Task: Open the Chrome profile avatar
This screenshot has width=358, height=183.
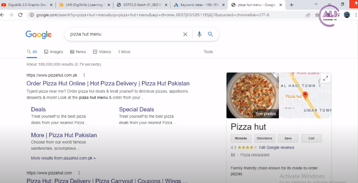Action: click(347, 15)
